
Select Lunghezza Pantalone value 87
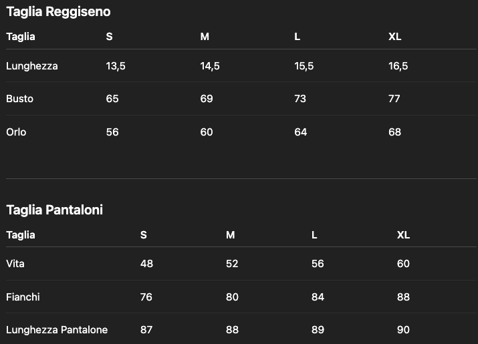click(146, 330)
